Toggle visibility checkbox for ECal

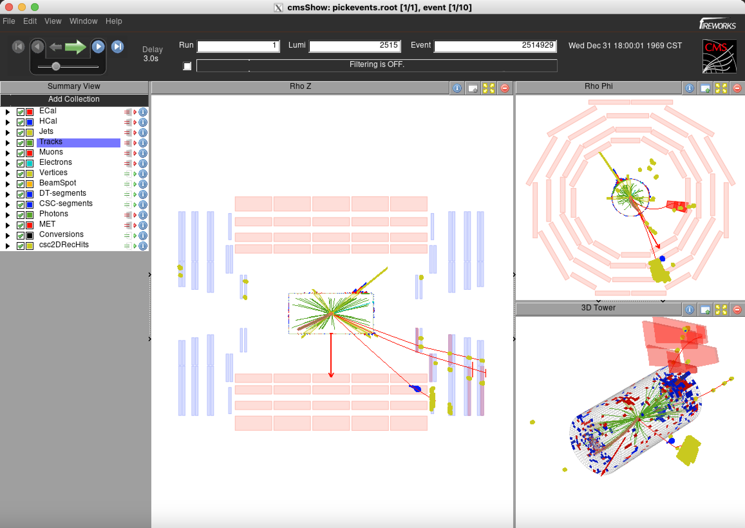point(21,112)
